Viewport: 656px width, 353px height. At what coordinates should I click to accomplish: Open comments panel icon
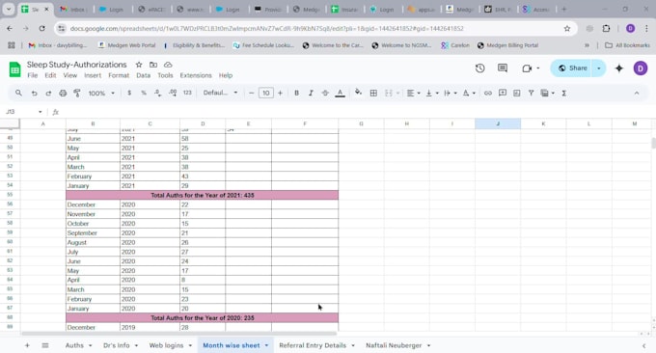(x=503, y=68)
